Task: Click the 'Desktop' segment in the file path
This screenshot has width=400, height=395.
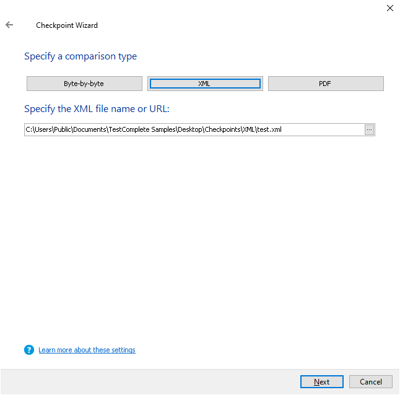Action: tap(190, 129)
